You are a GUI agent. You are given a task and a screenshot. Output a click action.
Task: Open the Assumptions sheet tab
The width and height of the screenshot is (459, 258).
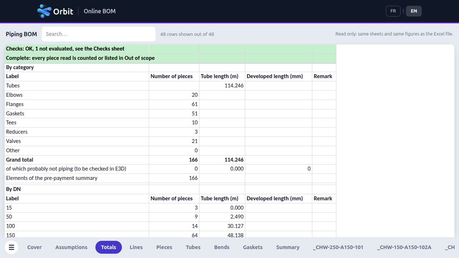click(x=71, y=247)
